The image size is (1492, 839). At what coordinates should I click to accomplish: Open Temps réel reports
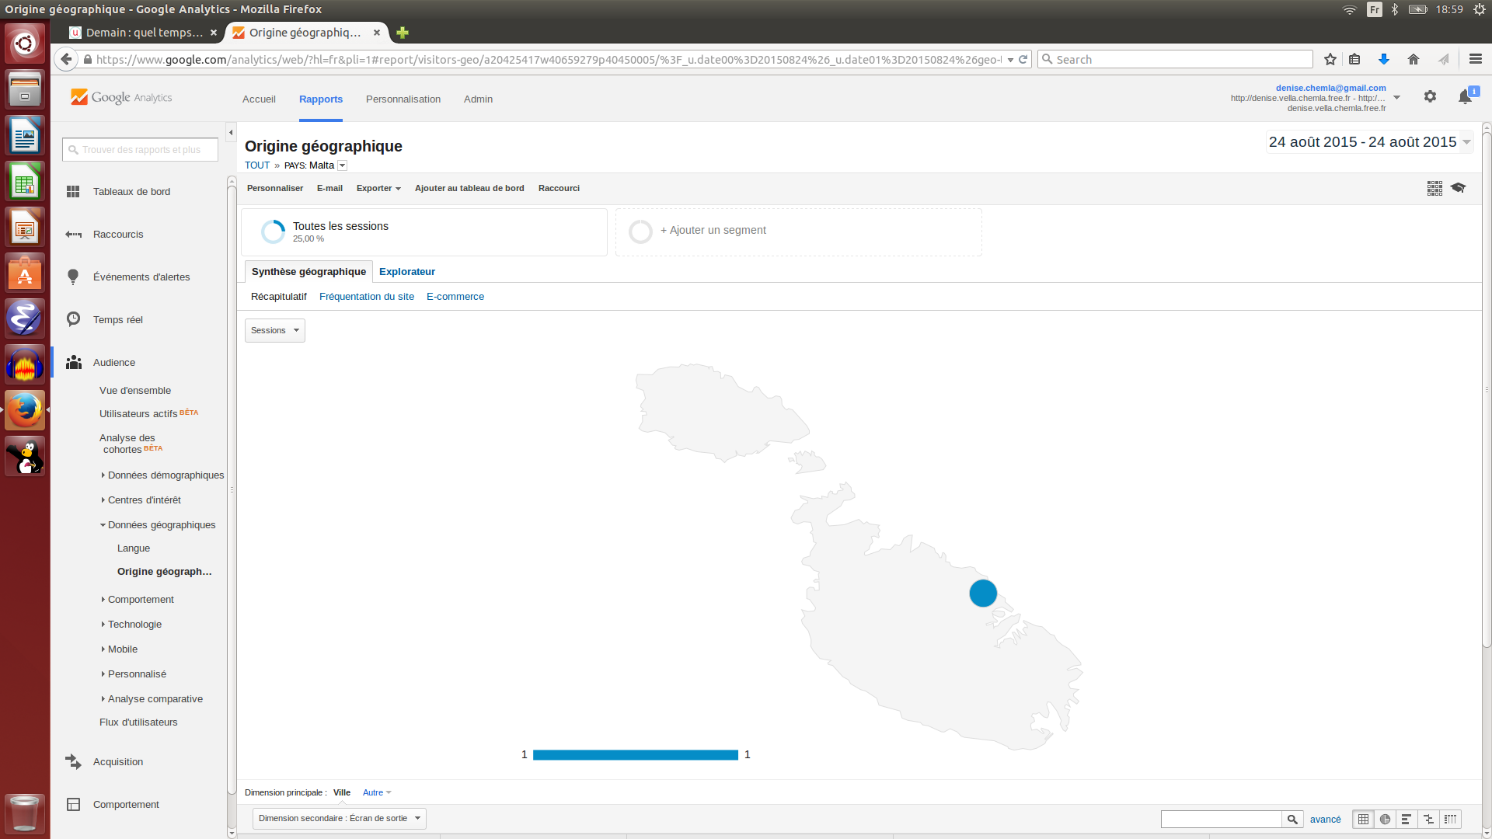pos(118,320)
